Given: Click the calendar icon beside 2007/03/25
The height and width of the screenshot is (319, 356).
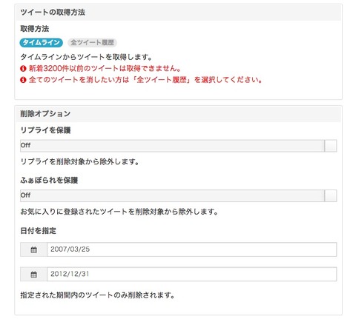Looking at the screenshot, I should [x=33, y=249].
